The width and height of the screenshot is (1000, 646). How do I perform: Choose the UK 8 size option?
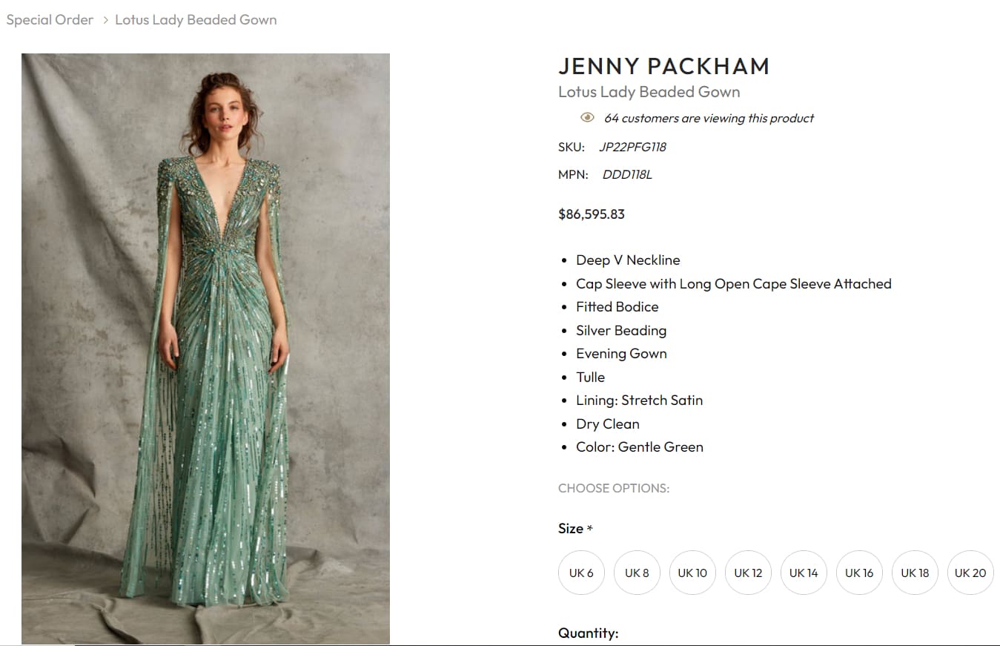[637, 573]
